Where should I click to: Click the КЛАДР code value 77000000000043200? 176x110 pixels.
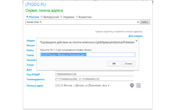pos(66,74)
